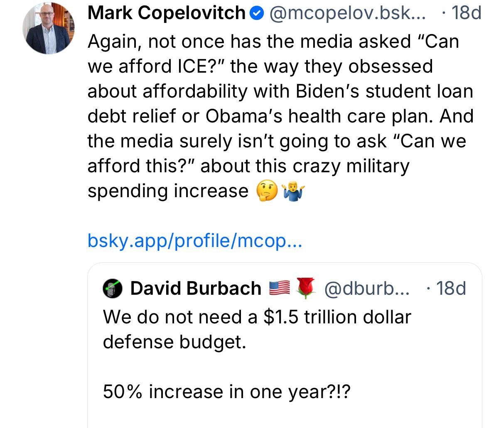Image resolution: width=501 pixels, height=428 pixels.
Task: Click the David Burbach display name
Action: pos(196,289)
